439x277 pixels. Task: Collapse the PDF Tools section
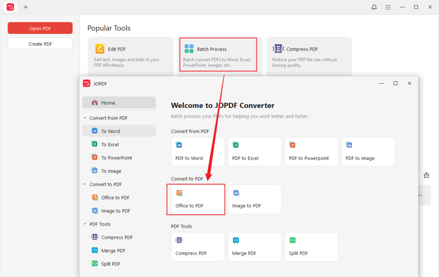(x=84, y=223)
